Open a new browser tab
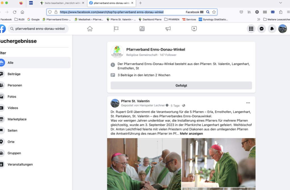Image resolution: width=290 pixels, height=190 pixels. tap(140, 3)
